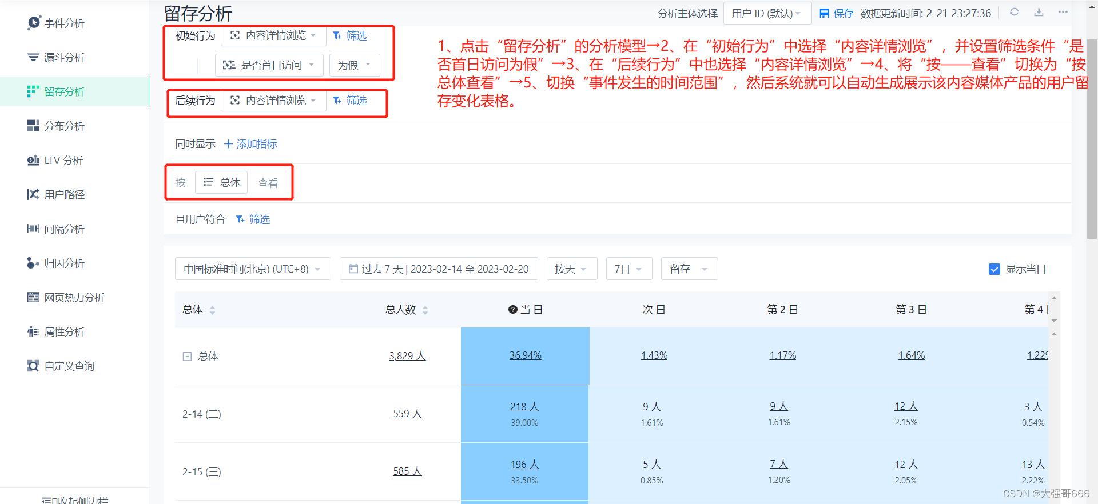This screenshot has height=504, width=1098.
Task: Open the more options ellipsis icon
Action: (x=1063, y=12)
